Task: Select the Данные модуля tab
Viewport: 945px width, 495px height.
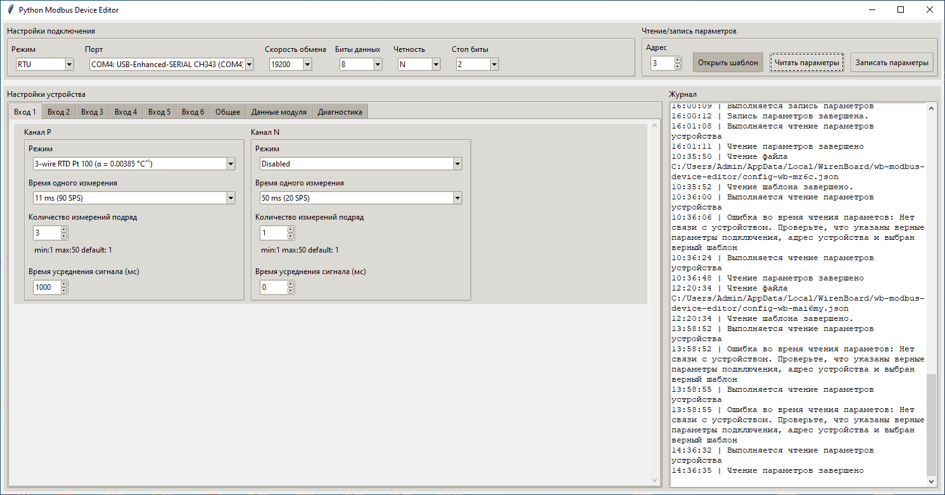Action: tap(279, 112)
